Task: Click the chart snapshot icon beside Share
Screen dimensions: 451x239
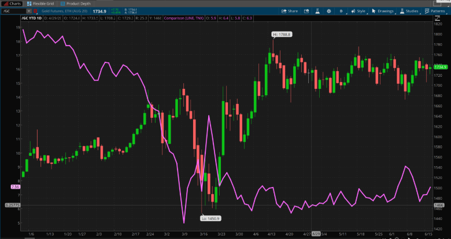Action: (x=306, y=11)
